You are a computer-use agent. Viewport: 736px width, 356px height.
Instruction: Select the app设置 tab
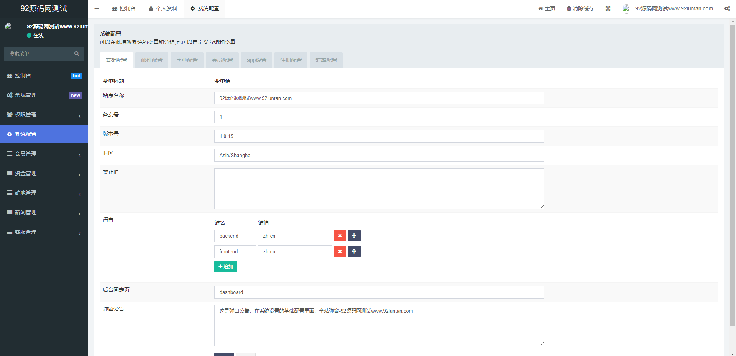pos(256,60)
